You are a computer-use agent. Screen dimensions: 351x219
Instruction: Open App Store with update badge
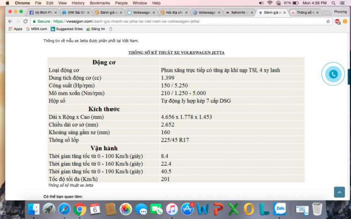pyautogui.click(x=187, y=209)
